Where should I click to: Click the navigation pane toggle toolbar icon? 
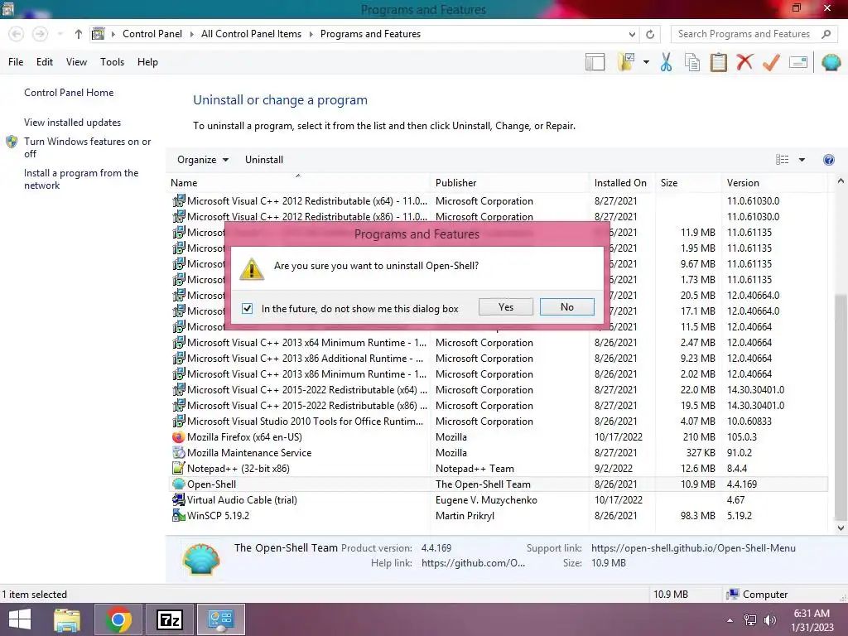tap(595, 62)
